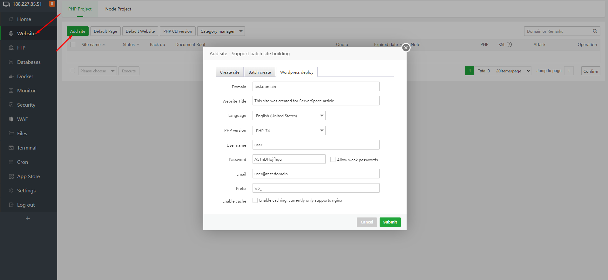Click the Prefix input field
This screenshot has height=280, width=608.
click(x=316, y=188)
